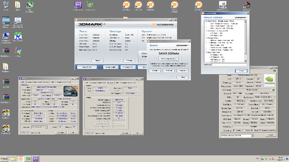
Task: Click the GPU-Z taskbar button
Action: pos(28,159)
